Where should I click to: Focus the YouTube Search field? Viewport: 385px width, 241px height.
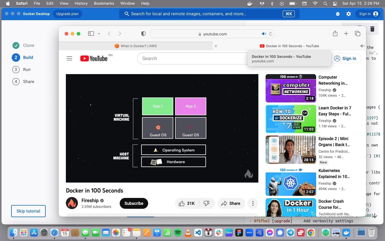[x=192, y=58]
